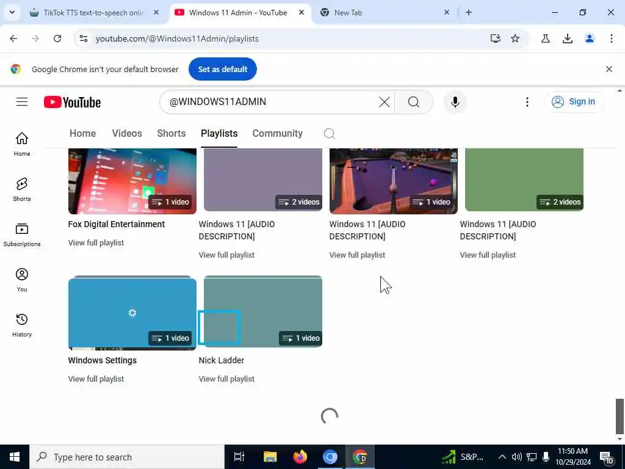
Task: Search within the channel using the tab magnifier
Action: click(x=329, y=133)
